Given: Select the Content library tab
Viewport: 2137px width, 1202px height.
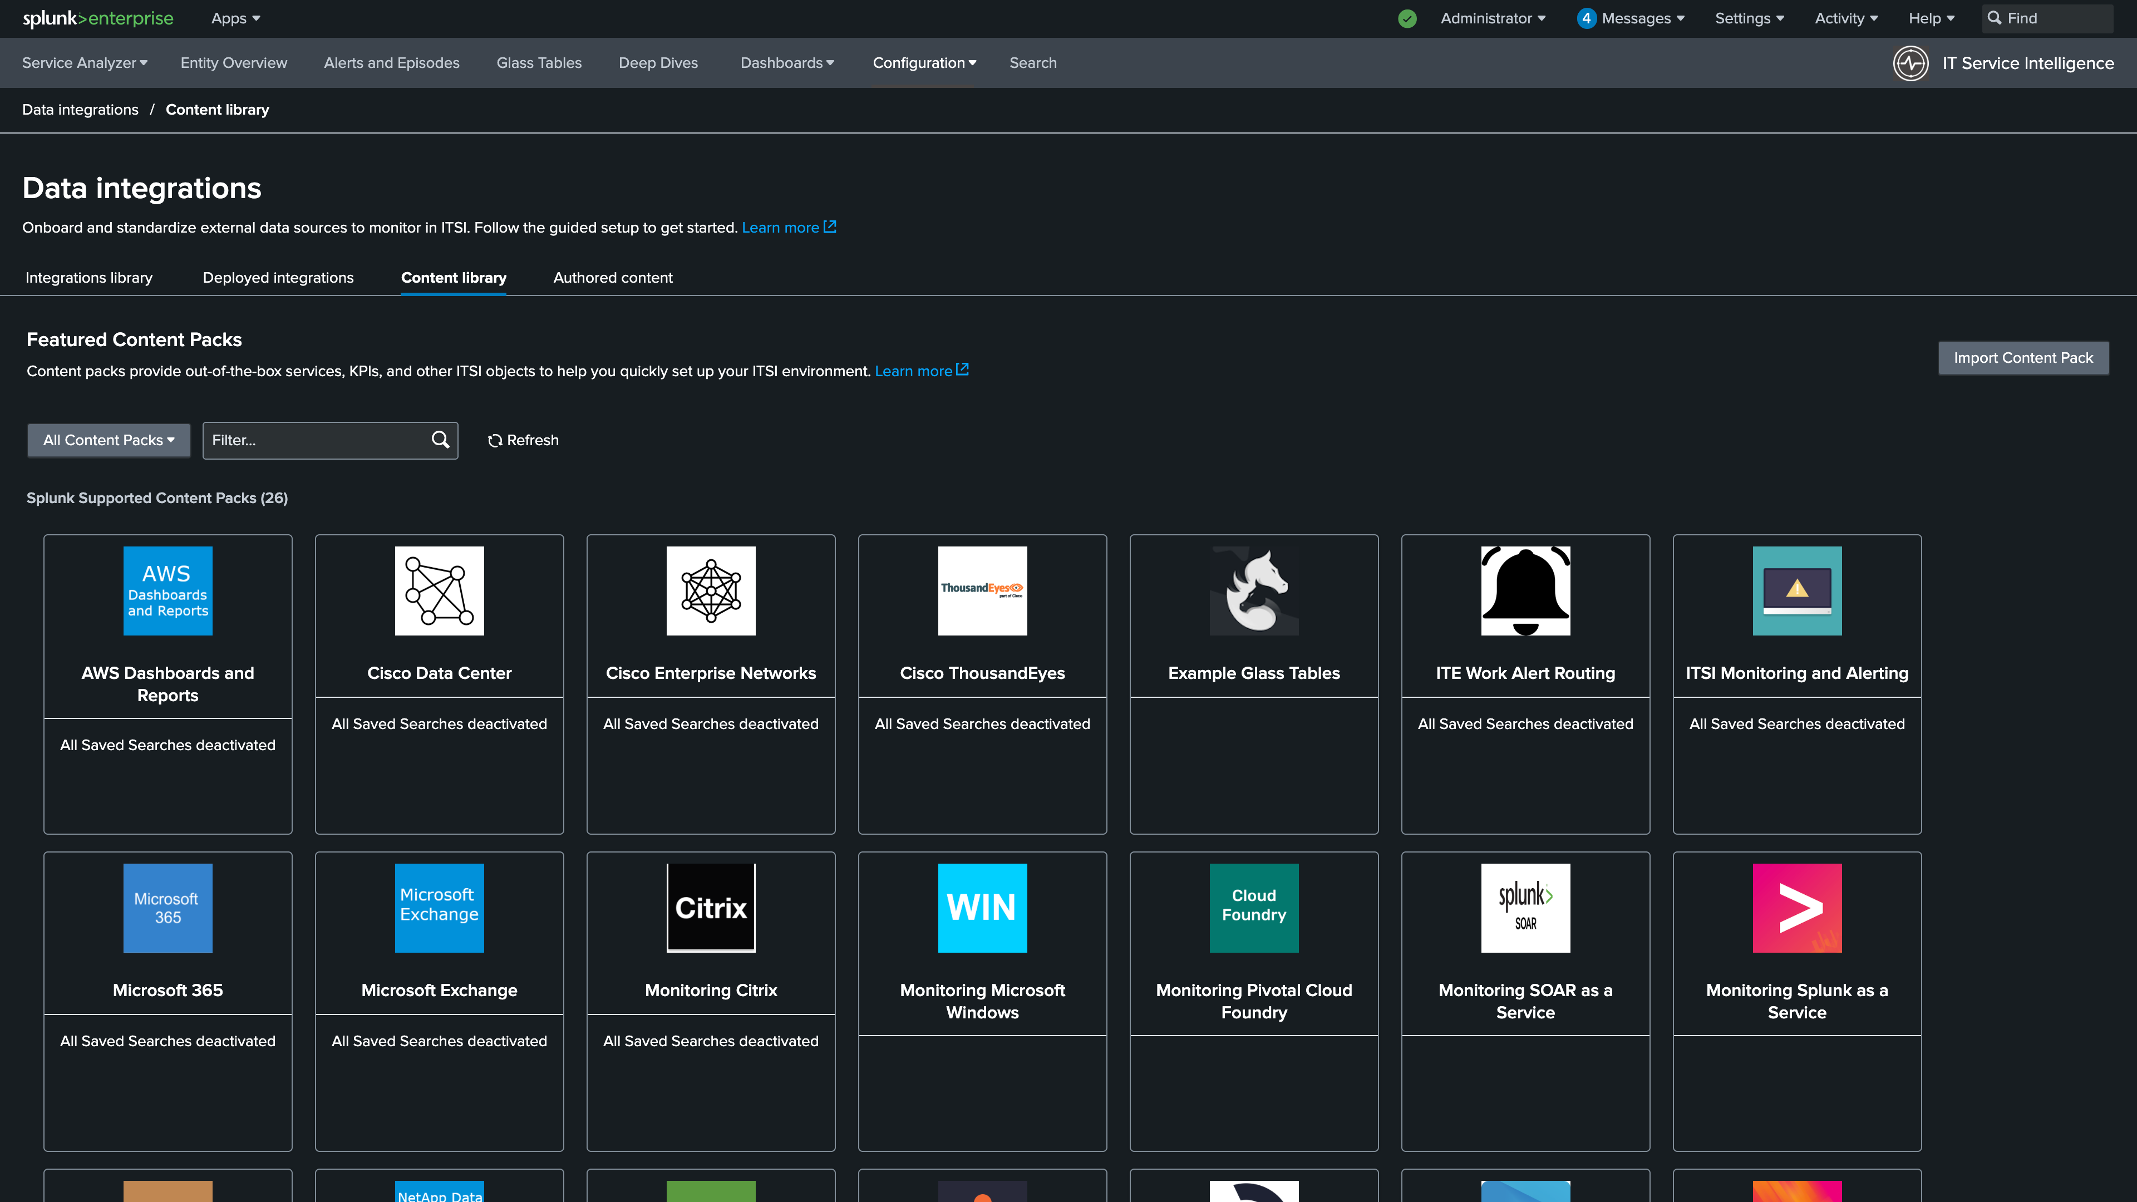Looking at the screenshot, I should point(454,278).
